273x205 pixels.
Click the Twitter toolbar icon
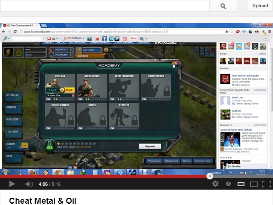117,38
